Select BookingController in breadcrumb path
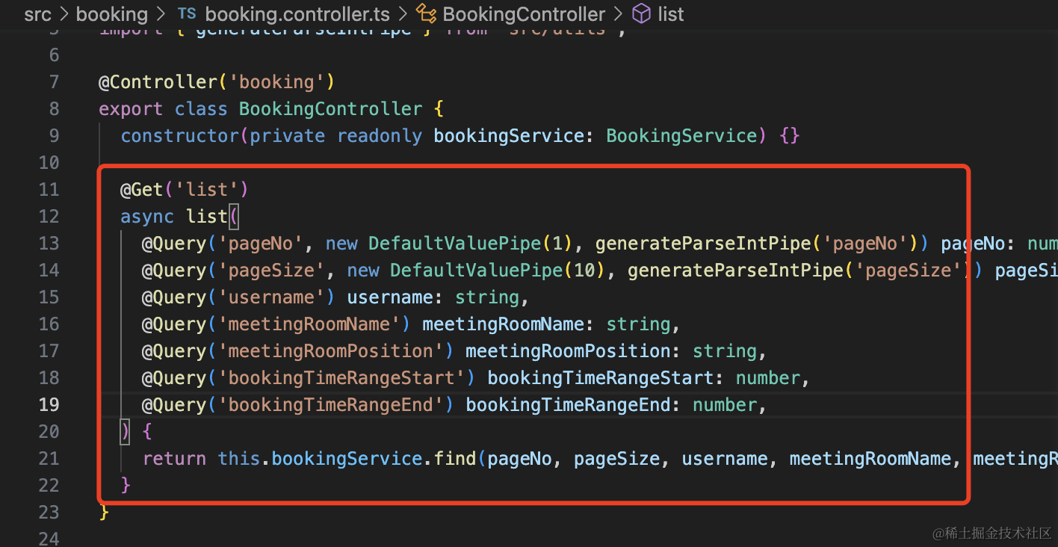The width and height of the screenshot is (1058, 547). coord(524,14)
